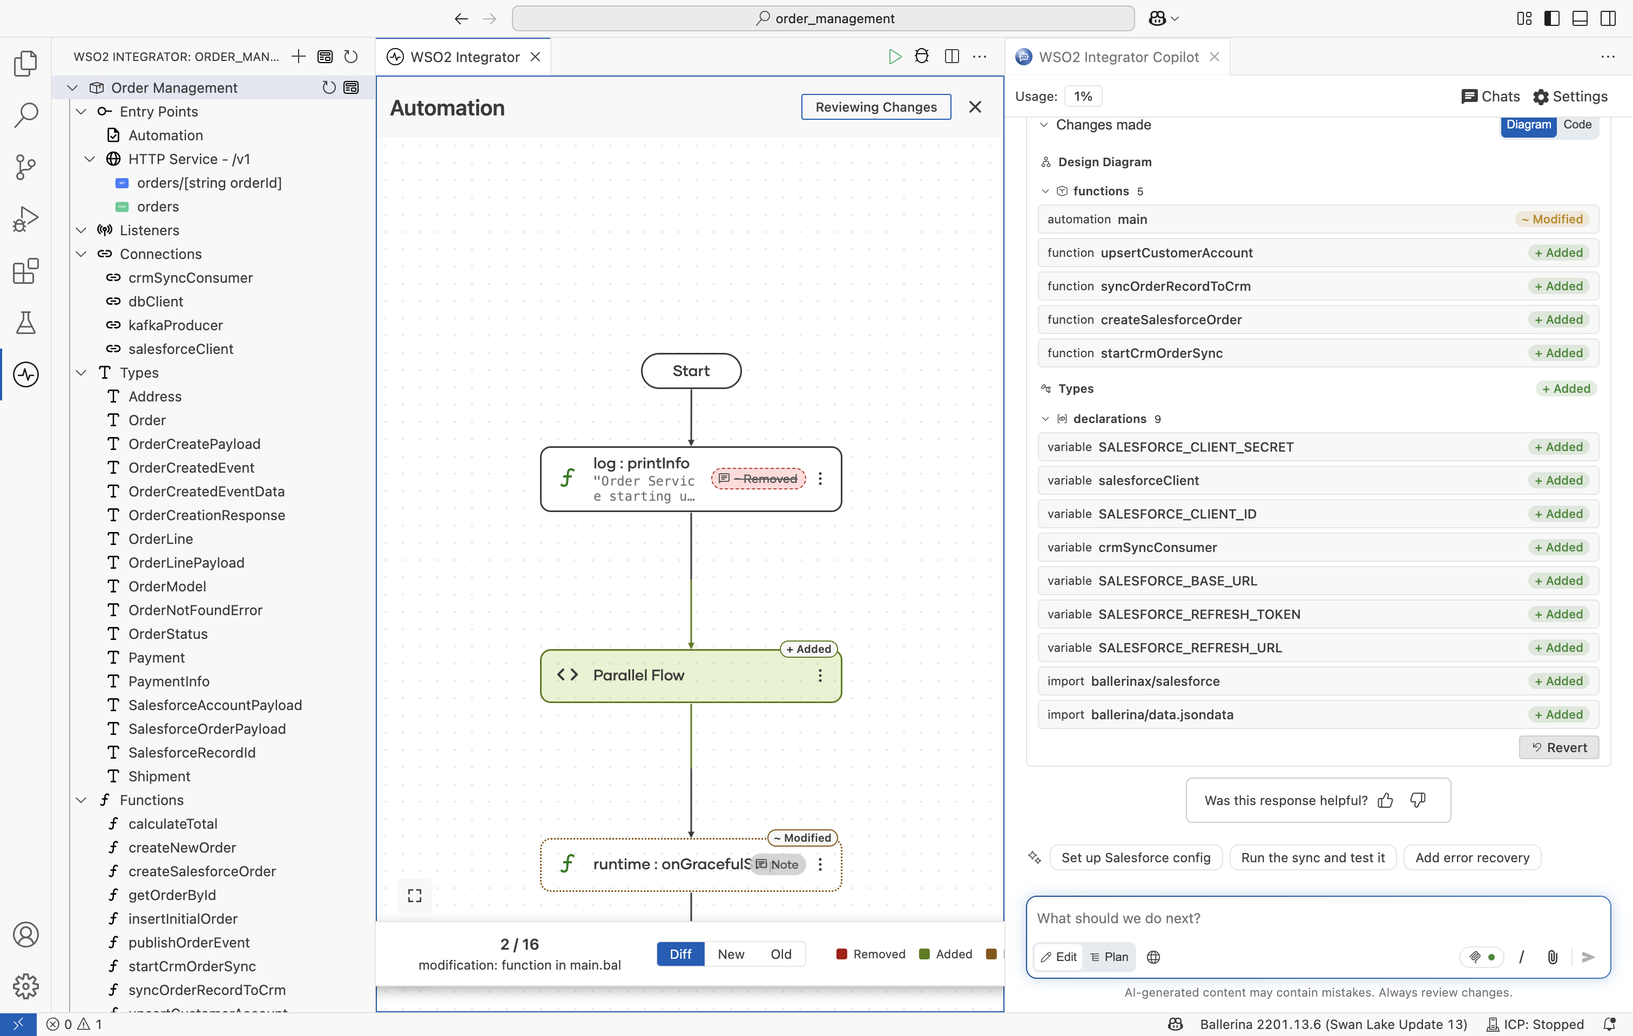Toggle the bottom panel layout

pos(1580,18)
